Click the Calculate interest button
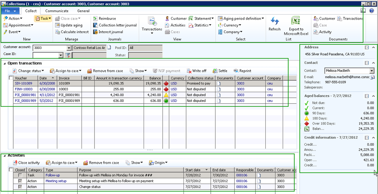 72,32
